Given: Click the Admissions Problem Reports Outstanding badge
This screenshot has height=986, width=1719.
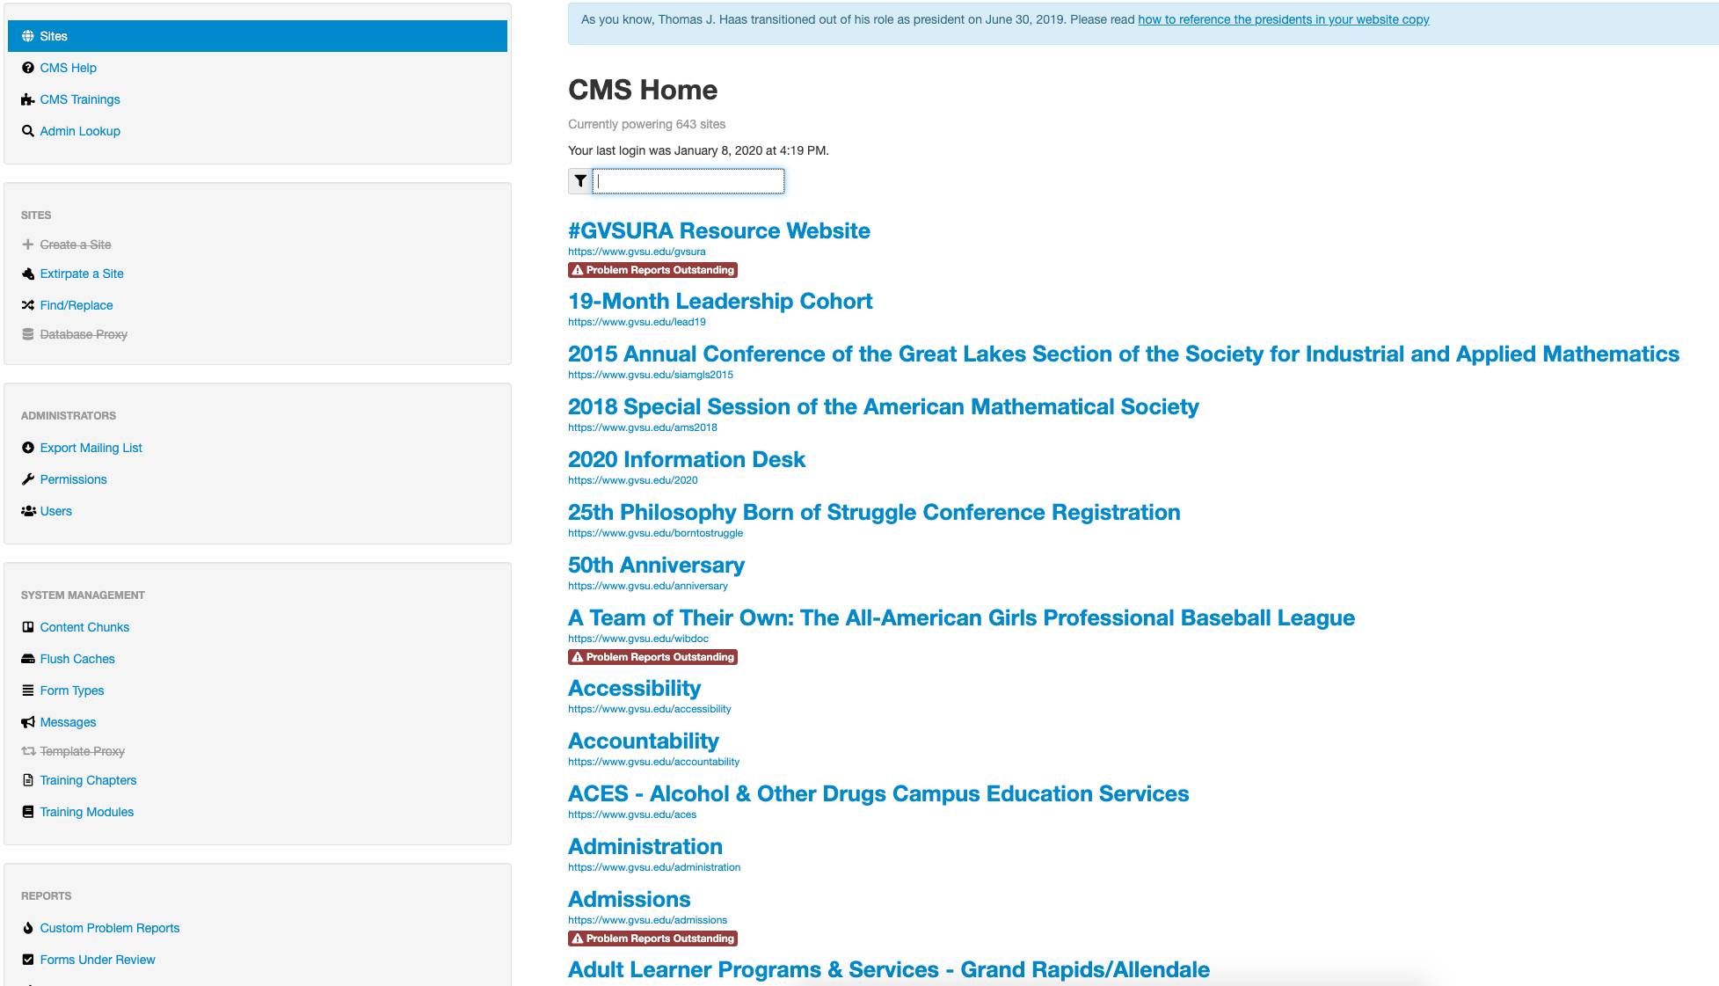Looking at the screenshot, I should pyautogui.click(x=652, y=939).
